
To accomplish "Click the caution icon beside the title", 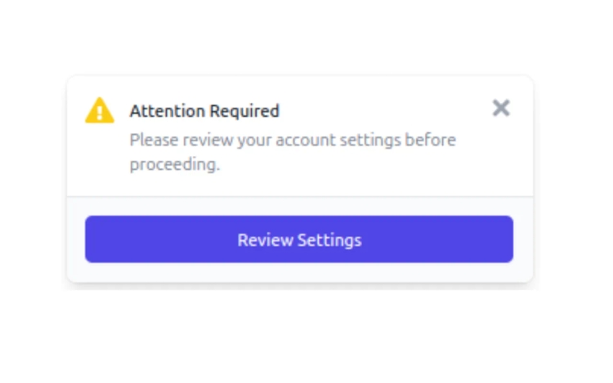I will coord(100,110).
